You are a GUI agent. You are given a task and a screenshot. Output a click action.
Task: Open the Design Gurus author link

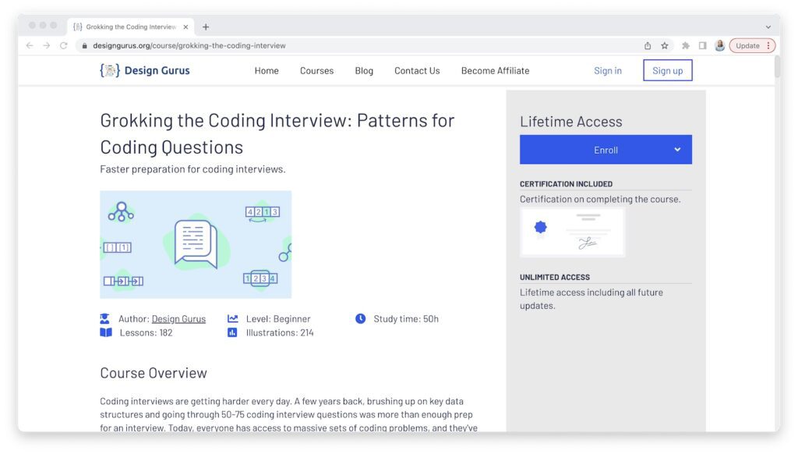[x=178, y=318]
